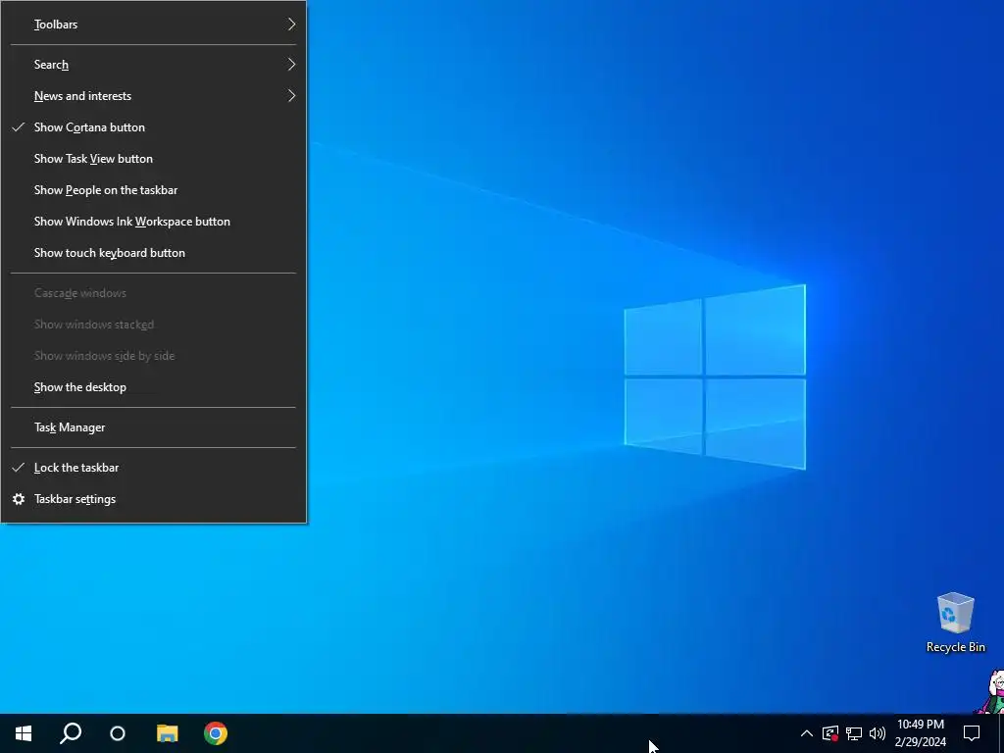Open the Windows Start menu

(x=24, y=733)
